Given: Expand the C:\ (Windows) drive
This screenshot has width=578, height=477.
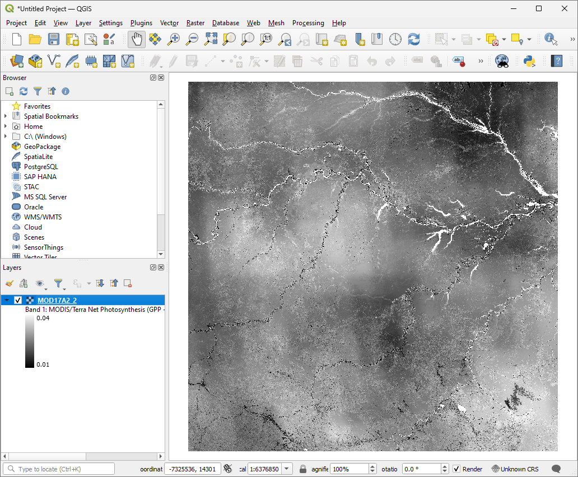Looking at the screenshot, I should [x=6, y=136].
